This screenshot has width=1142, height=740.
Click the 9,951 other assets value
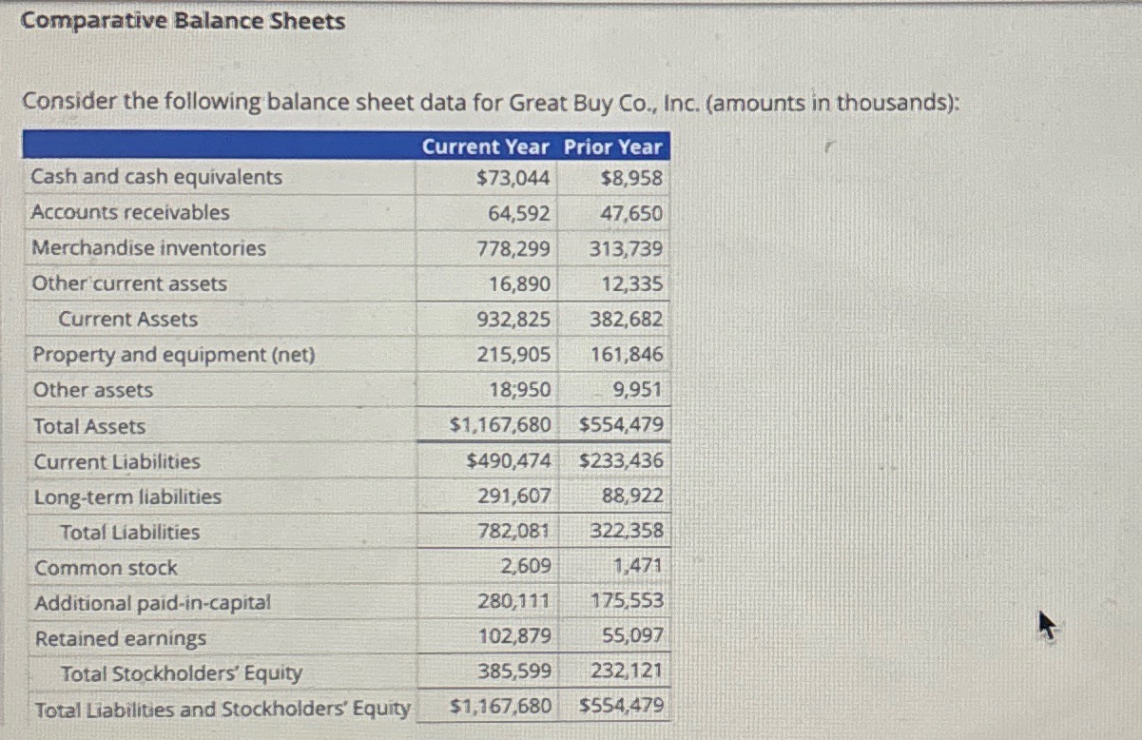point(638,390)
